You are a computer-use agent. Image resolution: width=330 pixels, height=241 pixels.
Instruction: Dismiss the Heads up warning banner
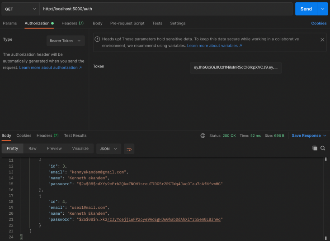click(322, 40)
